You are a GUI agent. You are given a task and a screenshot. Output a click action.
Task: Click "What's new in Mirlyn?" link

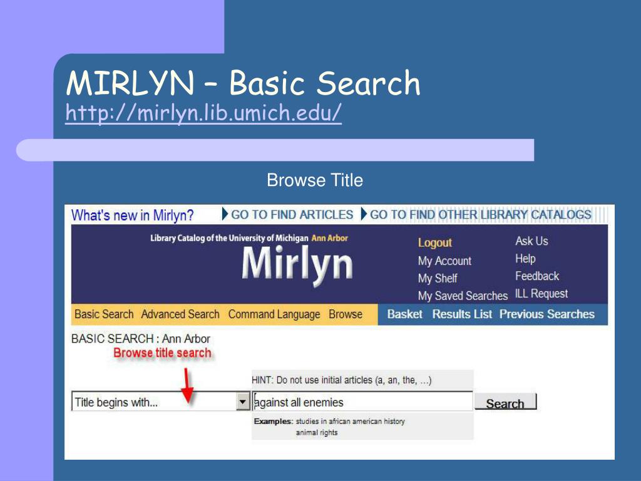(x=133, y=215)
